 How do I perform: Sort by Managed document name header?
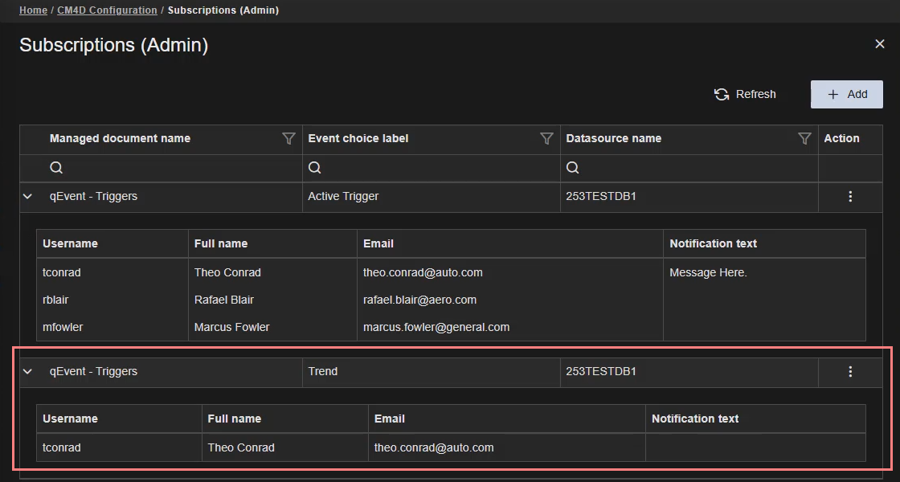pyautogui.click(x=120, y=139)
